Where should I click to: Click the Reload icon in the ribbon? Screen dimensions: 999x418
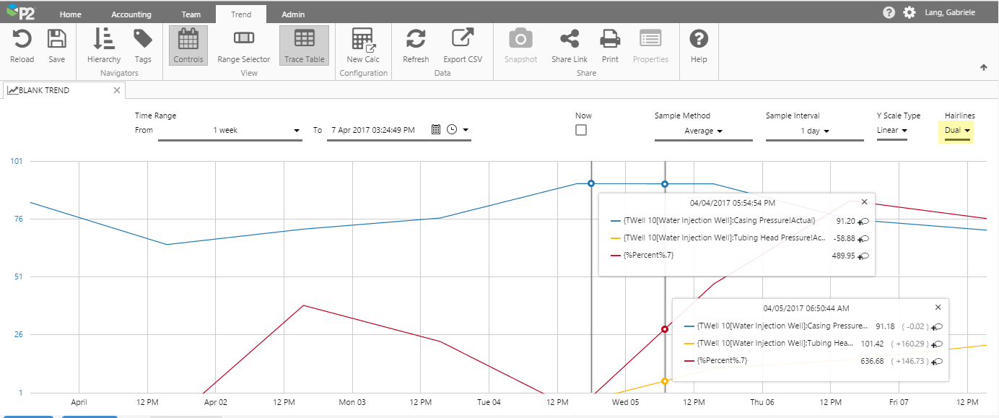click(22, 39)
